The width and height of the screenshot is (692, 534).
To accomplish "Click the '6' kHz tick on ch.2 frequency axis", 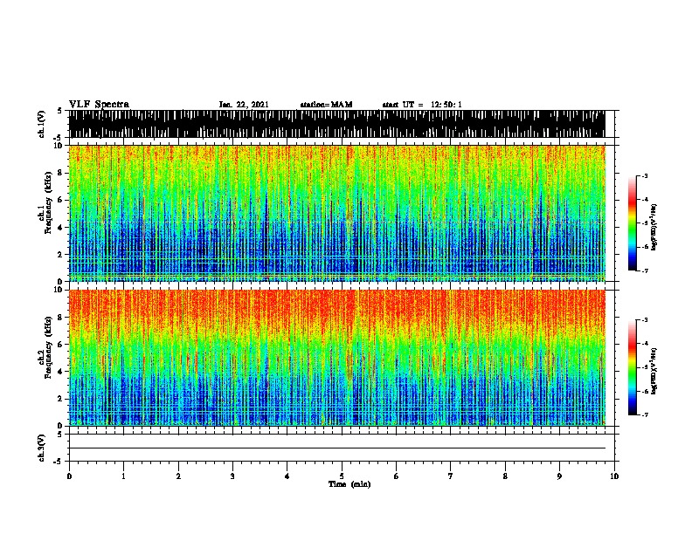I will pyautogui.click(x=61, y=345).
